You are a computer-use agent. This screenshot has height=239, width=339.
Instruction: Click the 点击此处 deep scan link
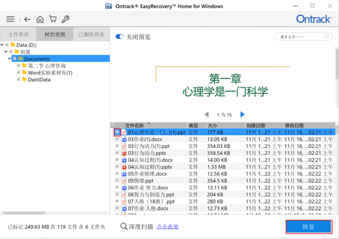[167, 227]
